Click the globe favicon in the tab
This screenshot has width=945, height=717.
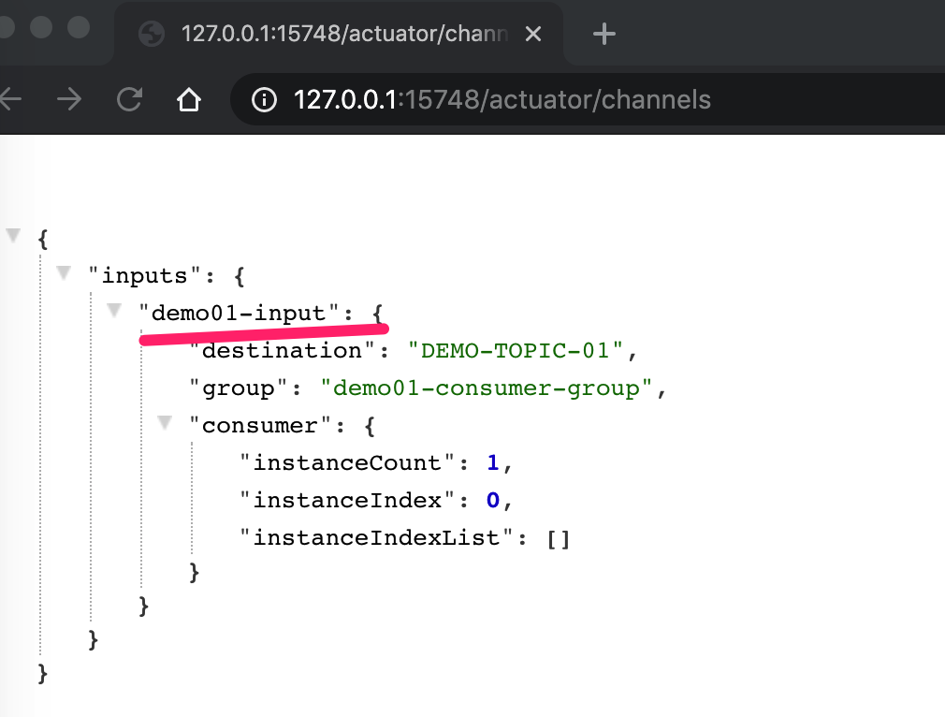[x=152, y=35]
